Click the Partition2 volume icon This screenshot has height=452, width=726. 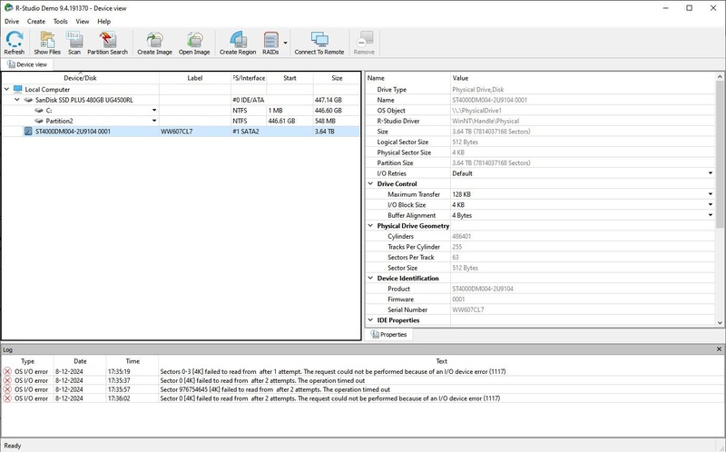click(x=39, y=121)
